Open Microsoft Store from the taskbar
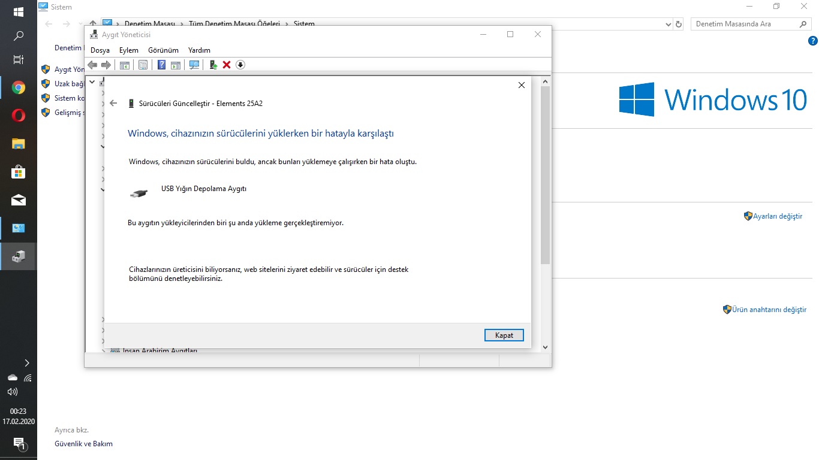The height and width of the screenshot is (460, 819). coord(19,172)
